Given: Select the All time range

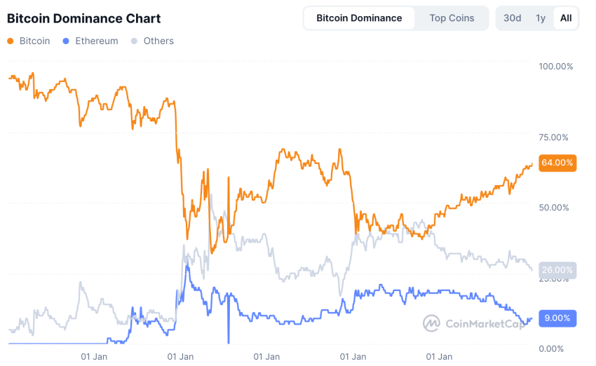Looking at the screenshot, I should click(566, 18).
